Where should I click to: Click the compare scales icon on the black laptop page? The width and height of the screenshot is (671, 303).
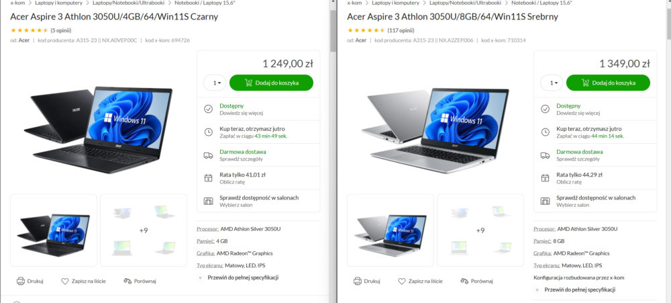127,281
